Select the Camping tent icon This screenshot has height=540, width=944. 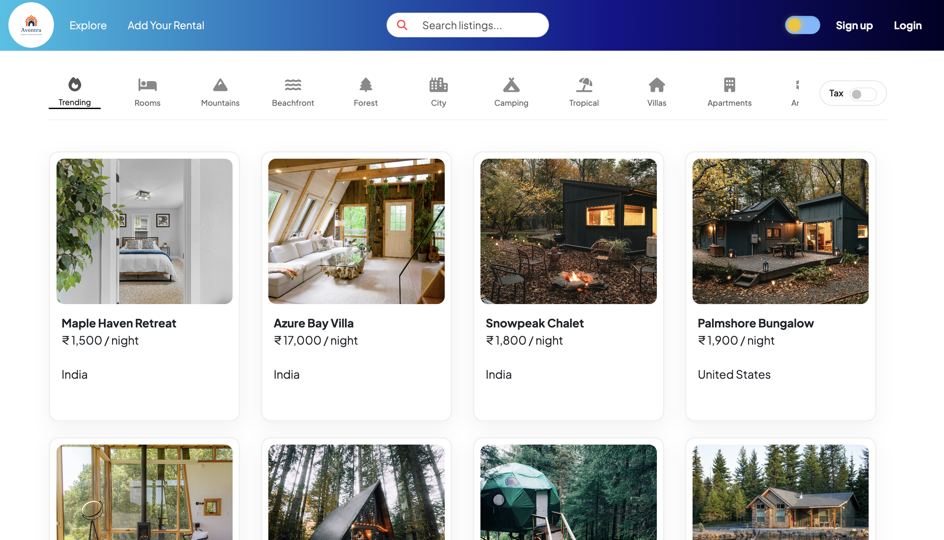[x=511, y=85]
